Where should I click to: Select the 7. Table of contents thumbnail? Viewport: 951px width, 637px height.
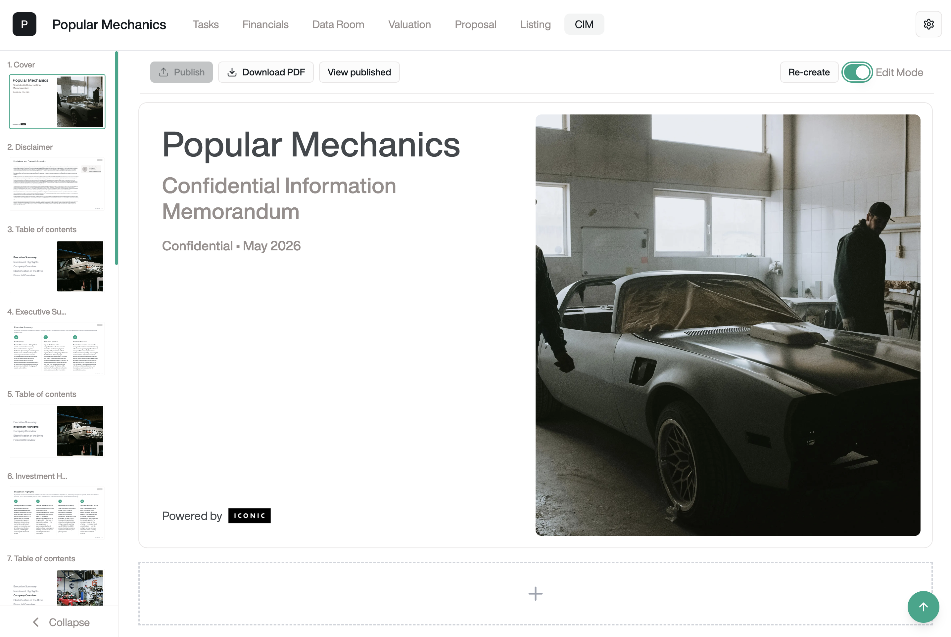point(57,587)
